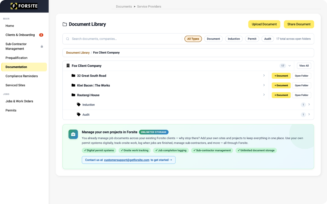Filter by Audit type chip
The height and width of the screenshot is (204, 327).
coord(268,39)
